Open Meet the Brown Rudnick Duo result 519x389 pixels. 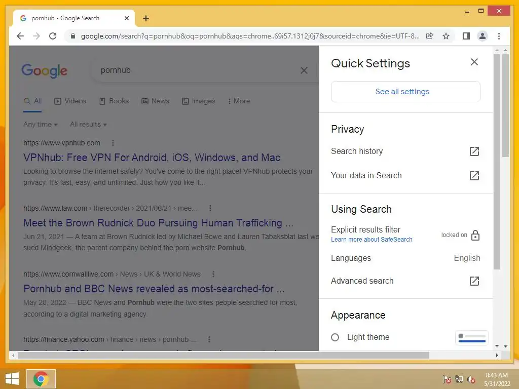pyautogui.click(x=158, y=223)
